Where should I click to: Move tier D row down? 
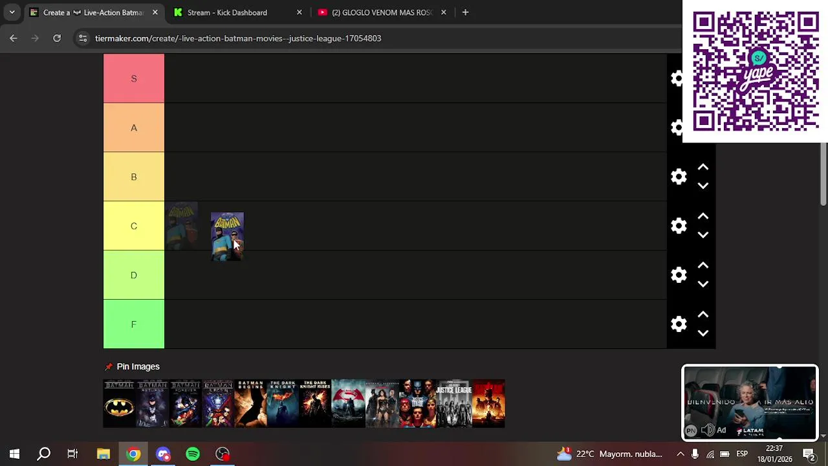pos(703,284)
